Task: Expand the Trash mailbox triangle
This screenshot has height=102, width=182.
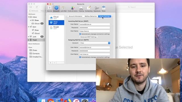Action: [29, 40]
